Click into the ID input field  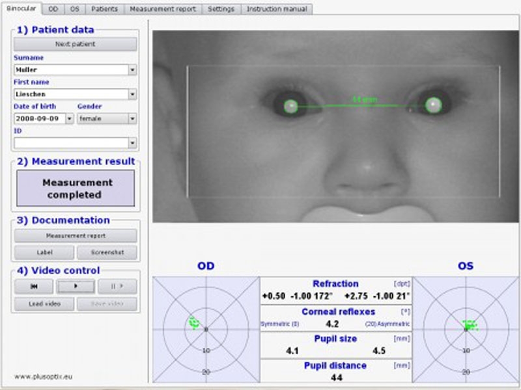(x=70, y=143)
